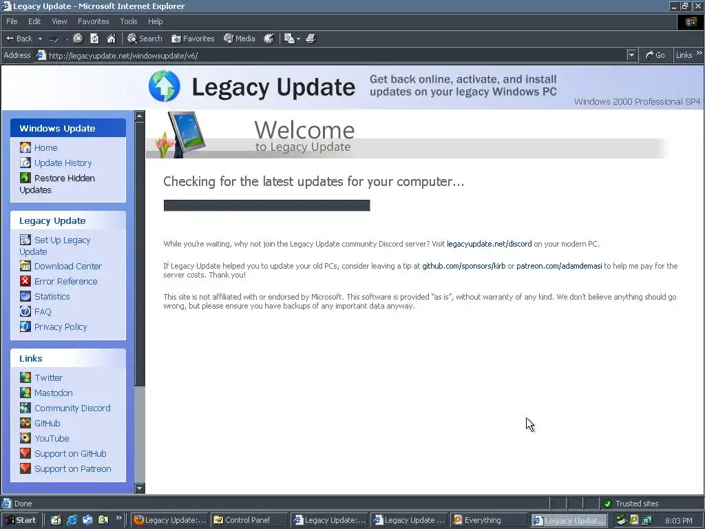Click the Forward arrow button
This screenshot has width=705, height=529.
(54, 39)
